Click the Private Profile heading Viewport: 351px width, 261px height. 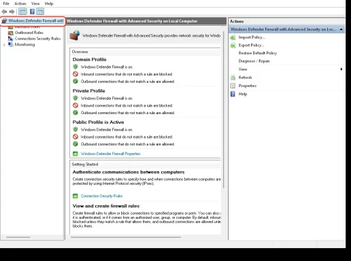(88, 91)
